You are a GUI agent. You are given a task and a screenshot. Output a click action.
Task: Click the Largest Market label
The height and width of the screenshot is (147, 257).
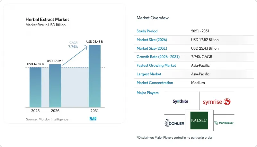[x=149, y=74]
